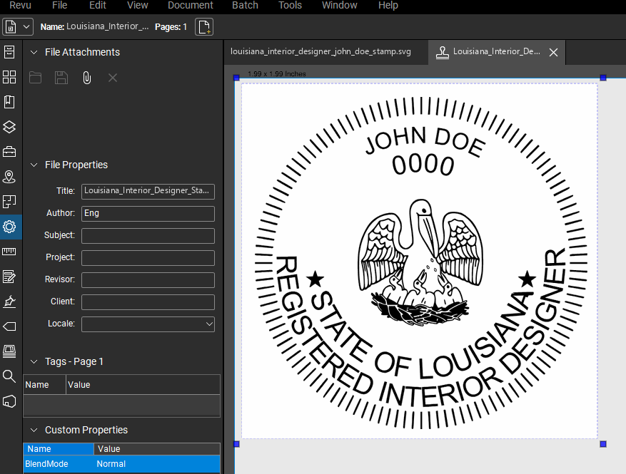This screenshot has height=474, width=626.
Task: Click the document Name label in toolbar
Action: 52,26
